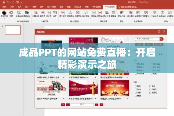Go to first page with double-left arrow button
This screenshot has height=116, width=174.
(63, 105)
